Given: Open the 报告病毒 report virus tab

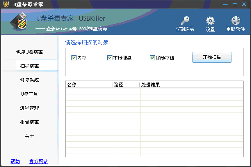Looking at the screenshot, I should pos(30,122).
